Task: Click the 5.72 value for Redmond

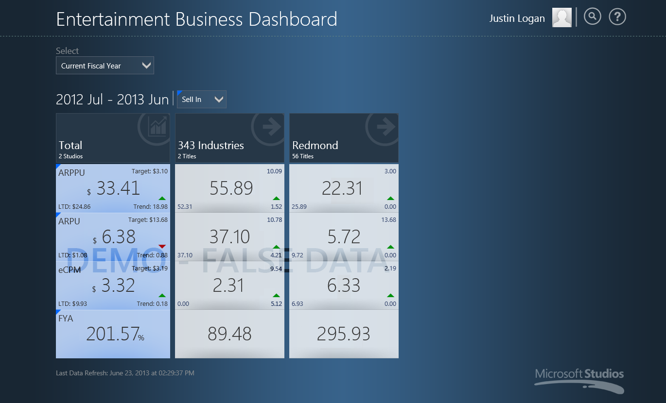Action: pos(344,236)
